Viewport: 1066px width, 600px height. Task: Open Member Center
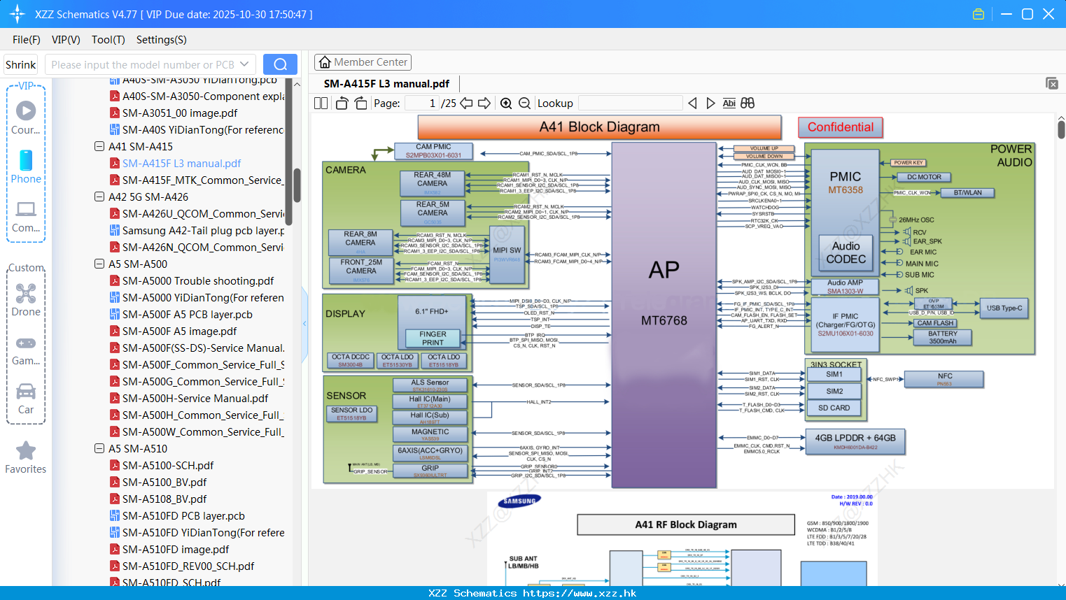coord(363,62)
